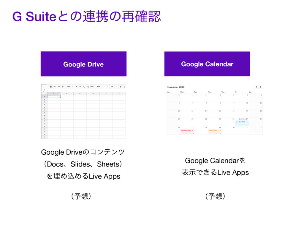The height and width of the screenshot is (228, 304).
Task: Open the blue event on November 24
Action: 242,123
